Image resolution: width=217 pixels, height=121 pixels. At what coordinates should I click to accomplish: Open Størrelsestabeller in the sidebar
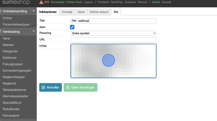16,96
